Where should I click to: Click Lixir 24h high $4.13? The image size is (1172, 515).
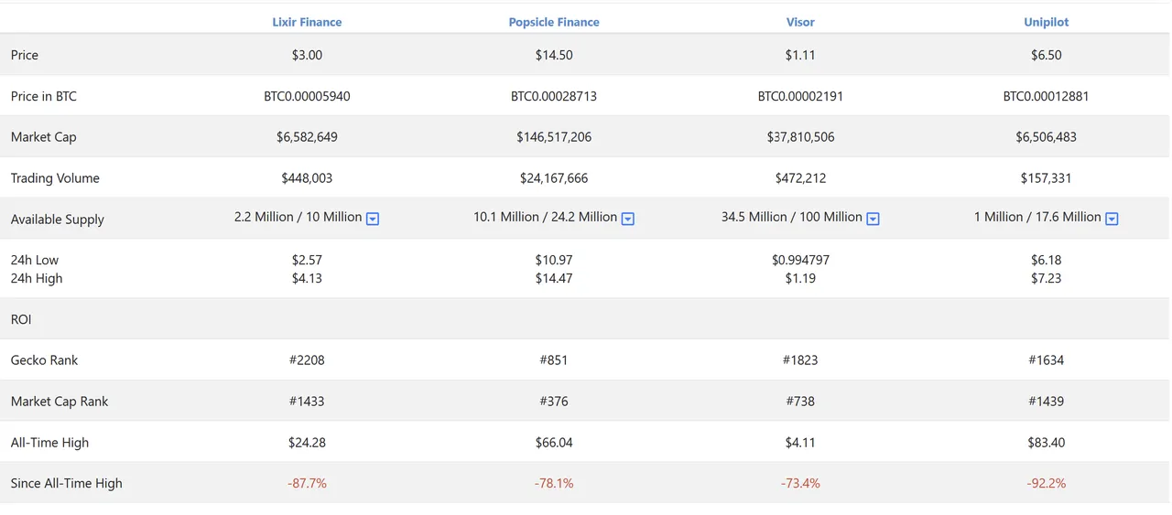click(307, 278)
